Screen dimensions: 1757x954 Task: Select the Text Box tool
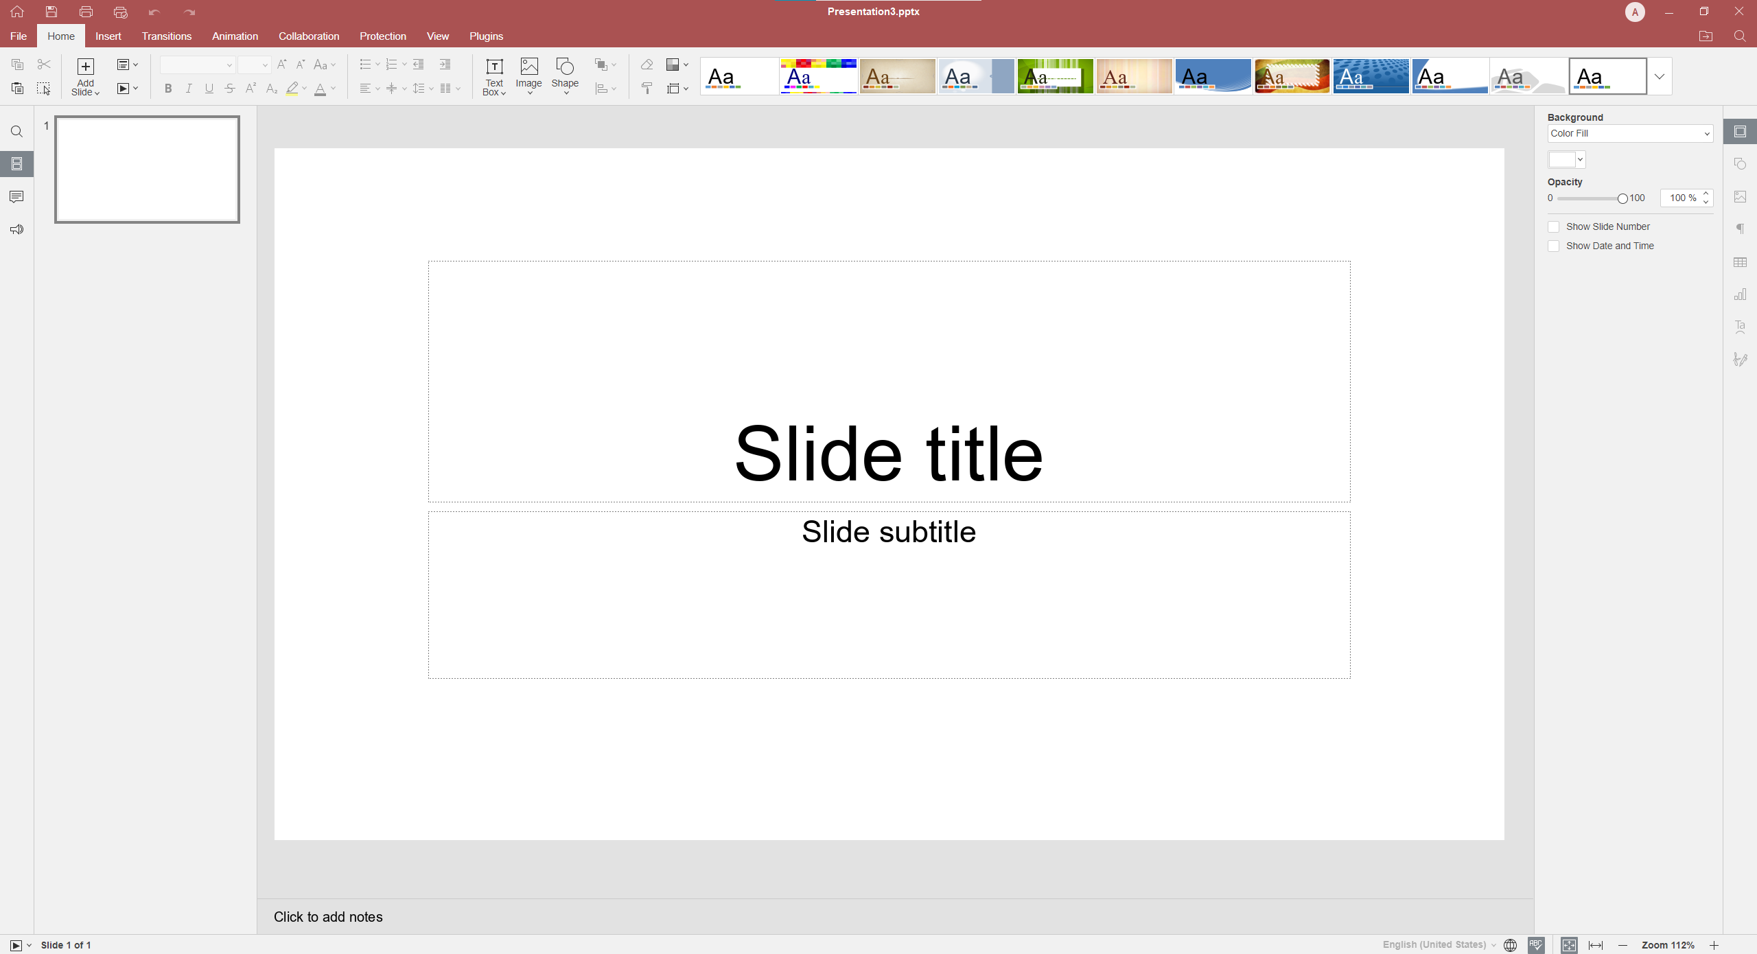coord(493,76)
